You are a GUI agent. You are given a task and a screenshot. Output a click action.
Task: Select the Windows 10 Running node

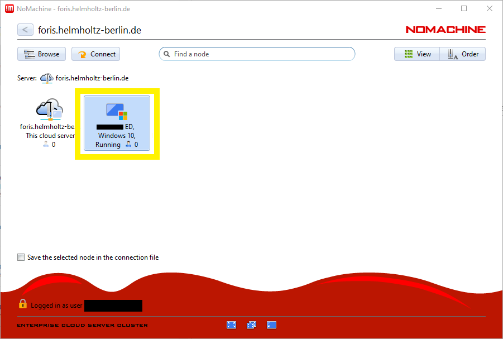coord(117,123)
